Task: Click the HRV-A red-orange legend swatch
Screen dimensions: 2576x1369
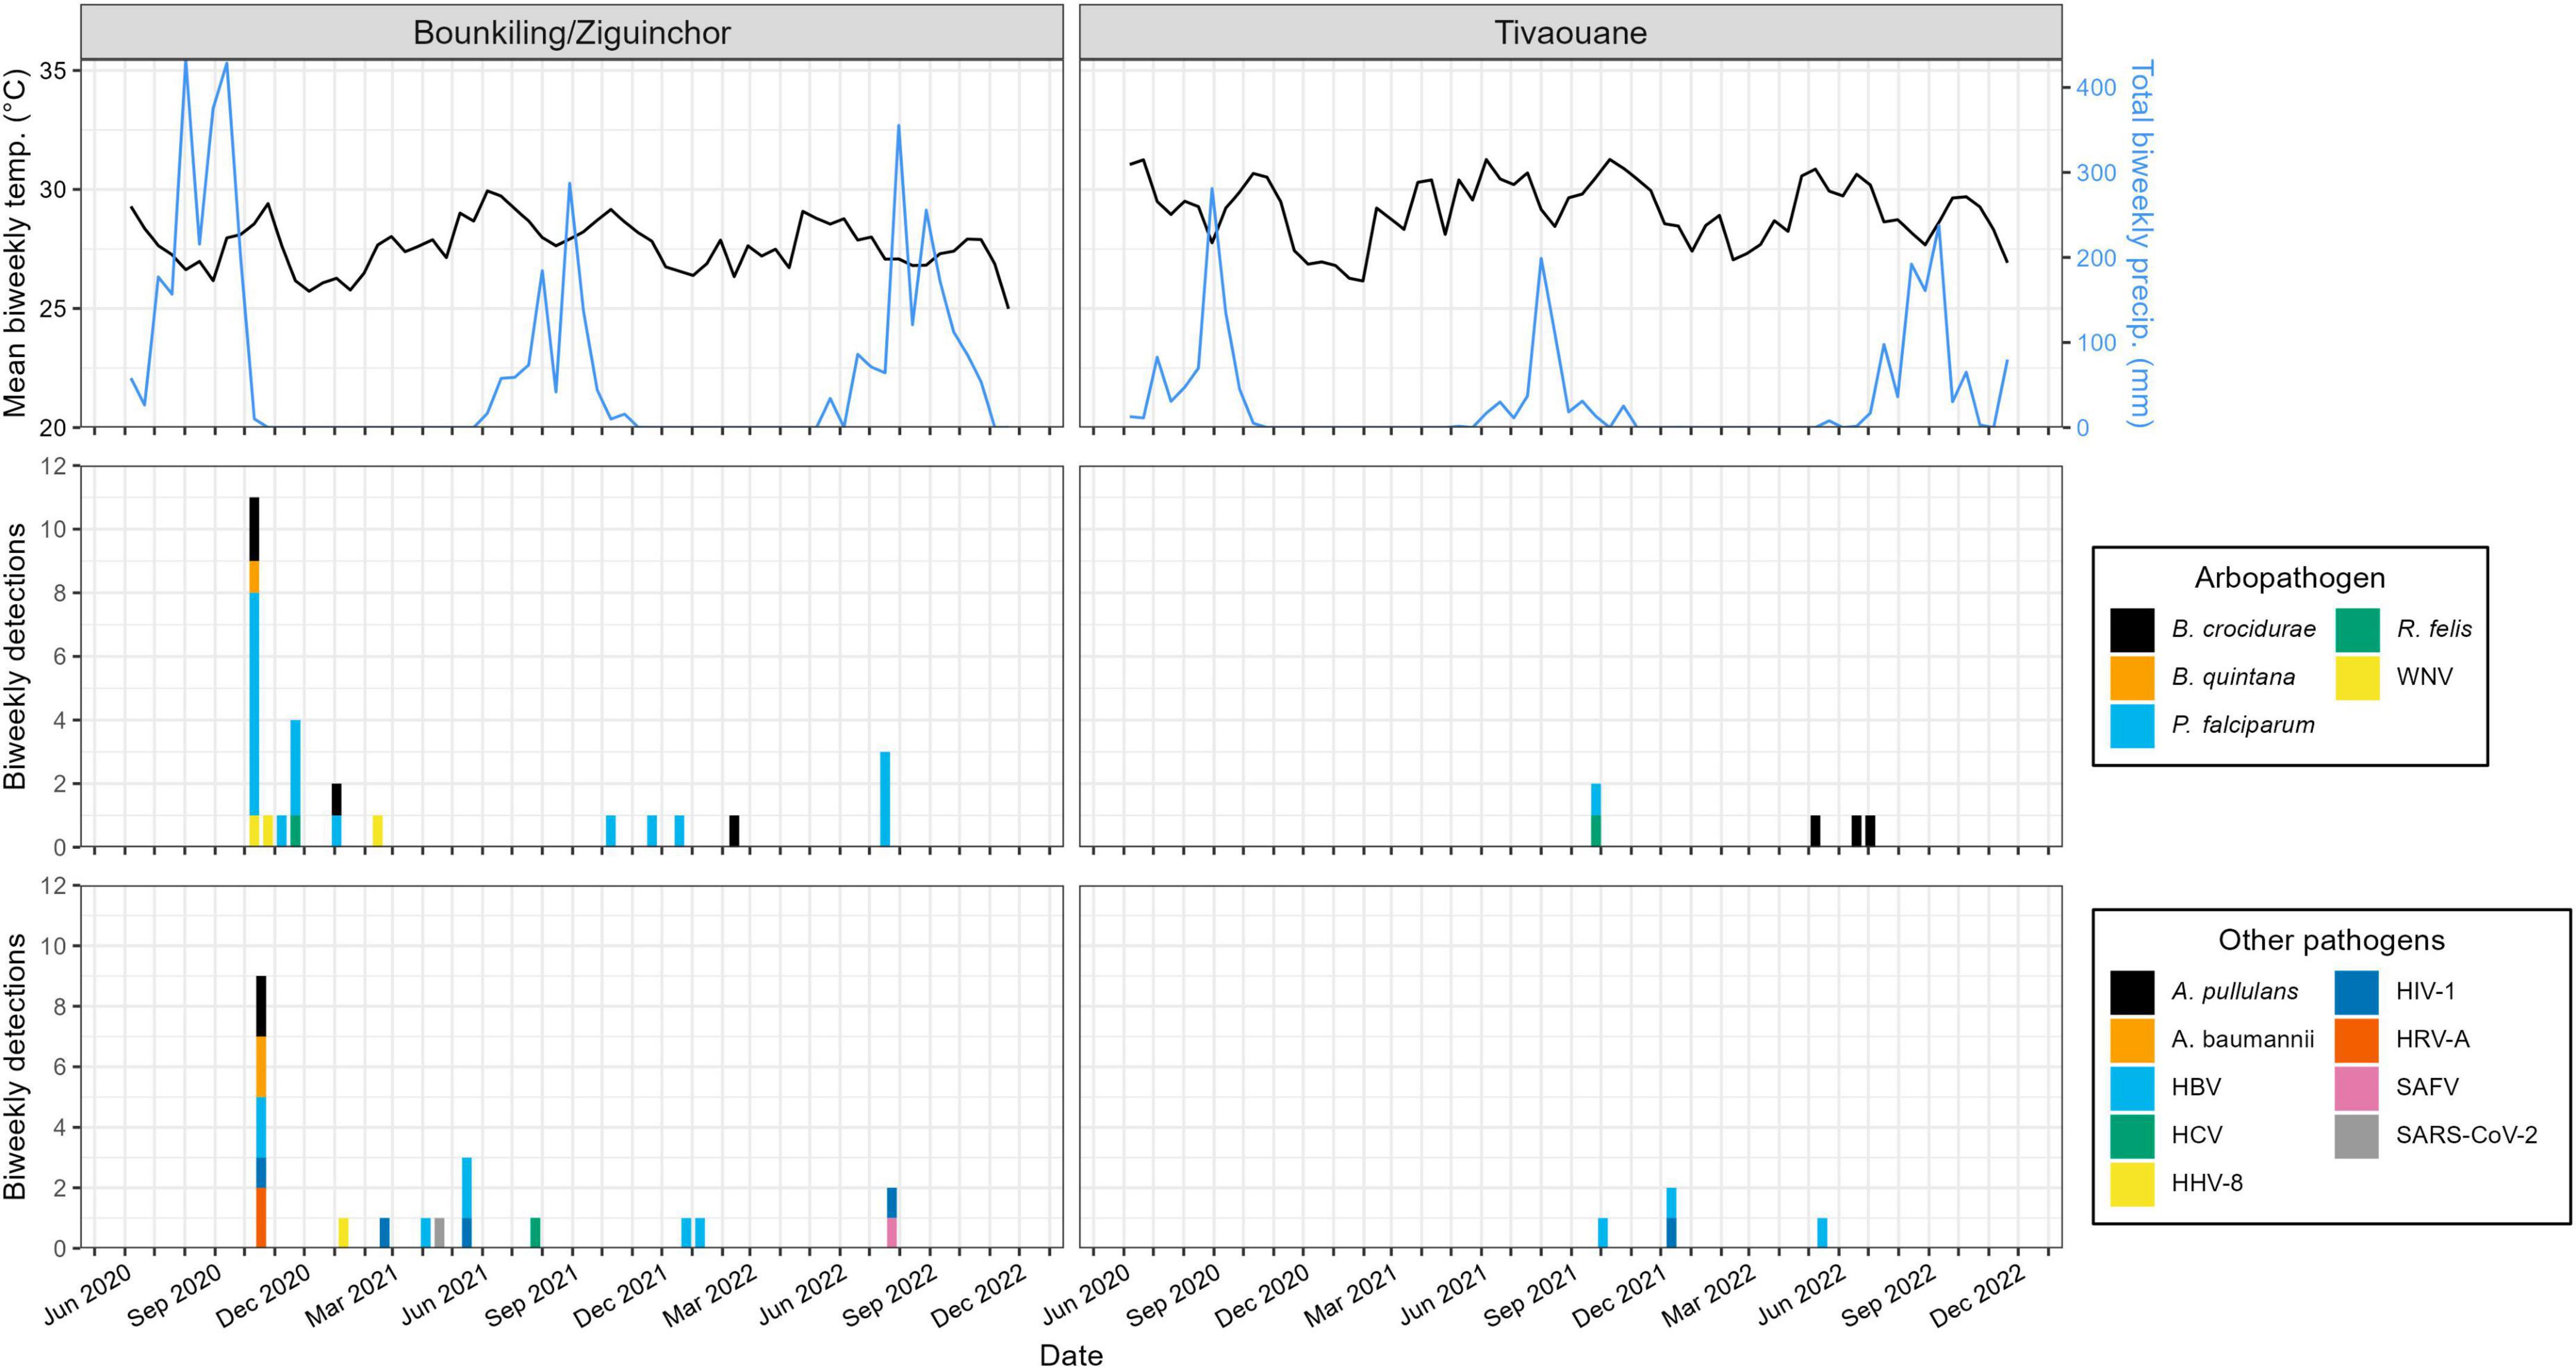Action: point(2357,1040)
